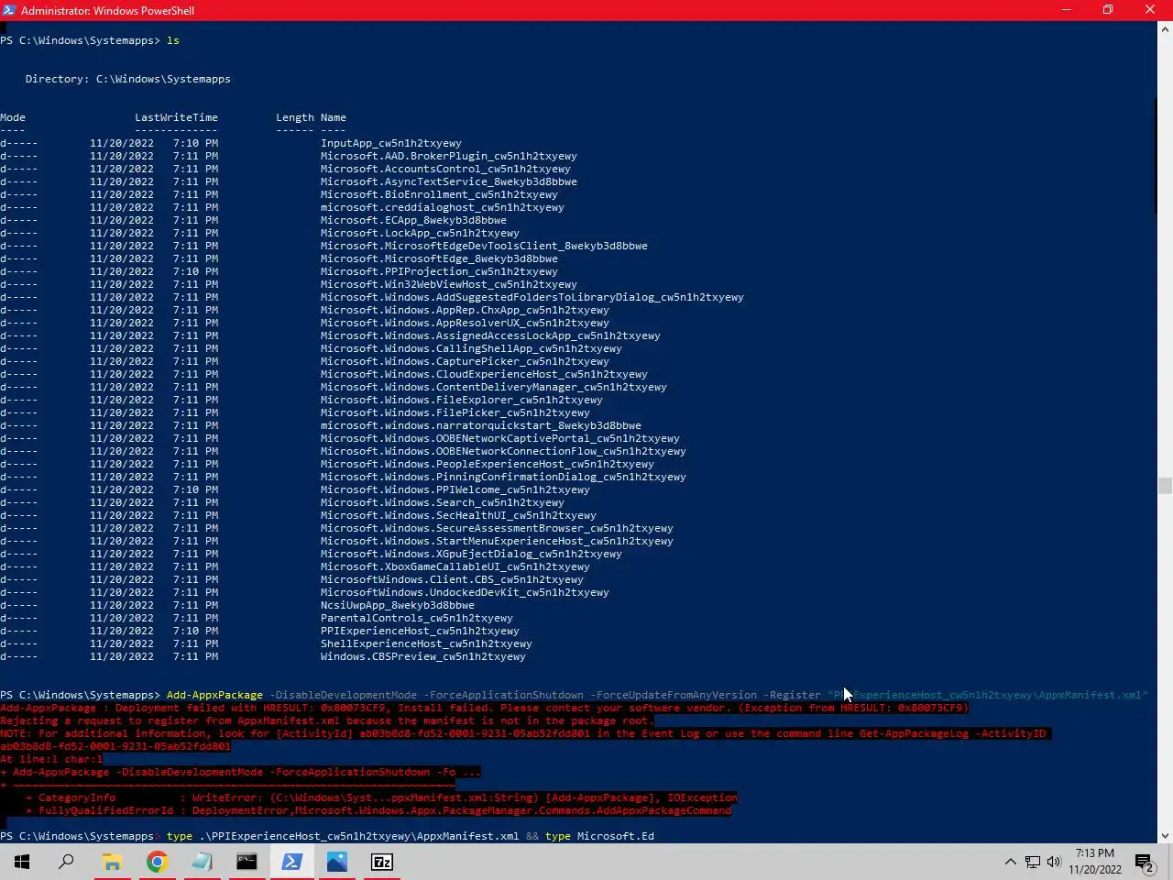The height and width of the screenshot is (880, 1173).
Task: Click Microsoft.Windows.XGpuEjectDialog entry
Action: [471, 554]
